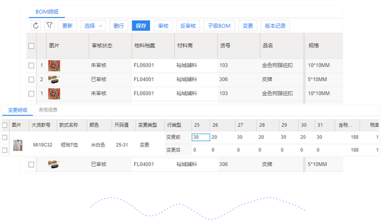Select 5*10MM spec in row 2

tap(317, 79)
